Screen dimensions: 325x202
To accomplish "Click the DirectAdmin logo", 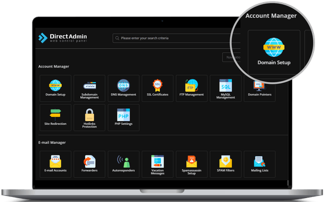I will [x=62, y=38].
